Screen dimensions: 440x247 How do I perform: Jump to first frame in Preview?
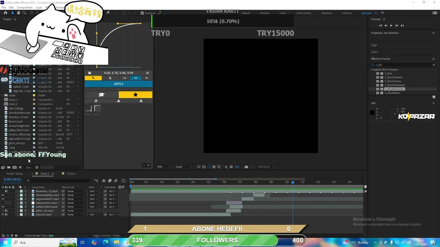(x=380, y=25)
